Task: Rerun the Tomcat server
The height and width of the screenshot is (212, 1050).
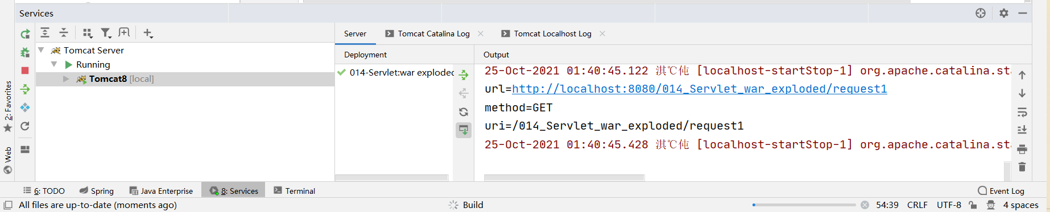Action: click(x=25, y=34)
